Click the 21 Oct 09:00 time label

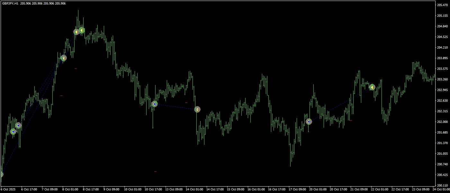coord(359,189)
